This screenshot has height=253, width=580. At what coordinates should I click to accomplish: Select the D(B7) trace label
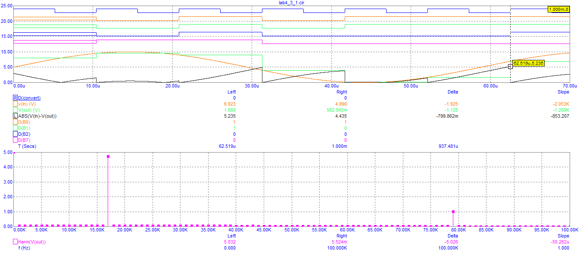click(24, 140)
